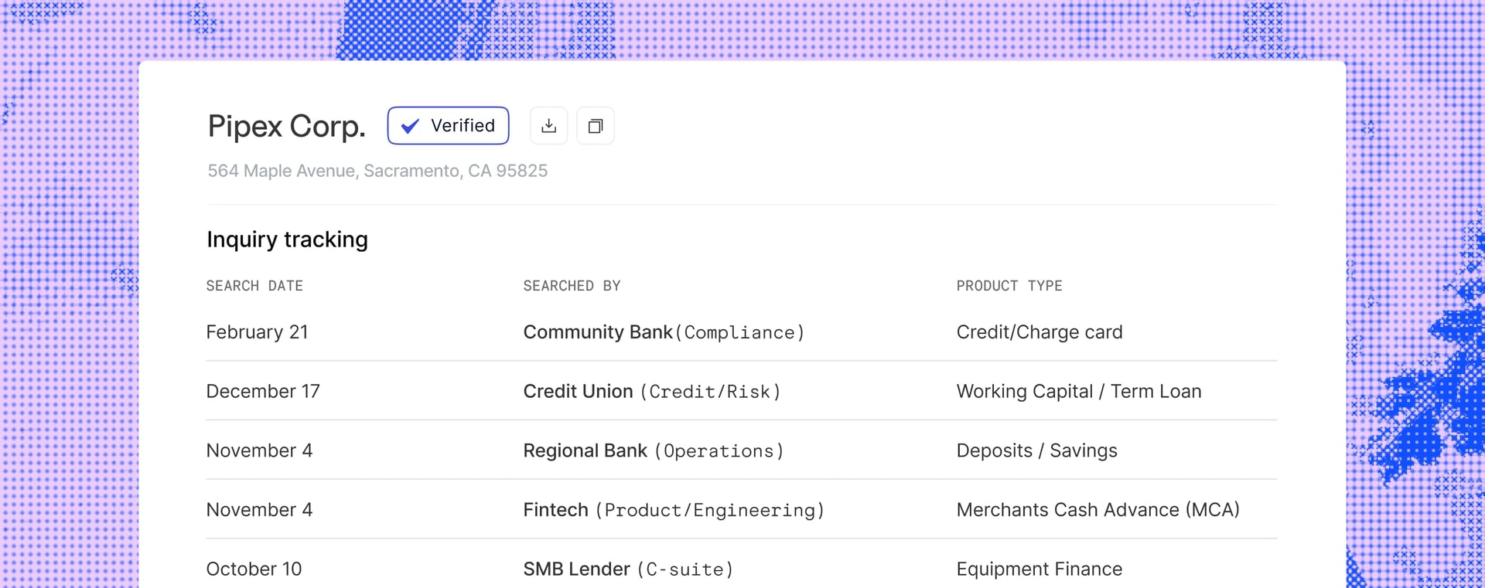
Task: Click Merchants Cash Advance (MCA) cell
Action: tap(1098, 510)
